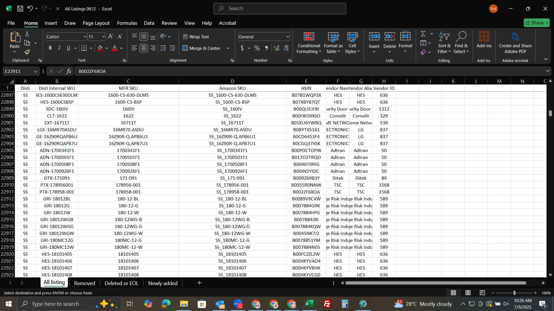Click the Copy icon in Clipboard group
The width and height of the screenshot is (554, 311).
tap(27, 43)
